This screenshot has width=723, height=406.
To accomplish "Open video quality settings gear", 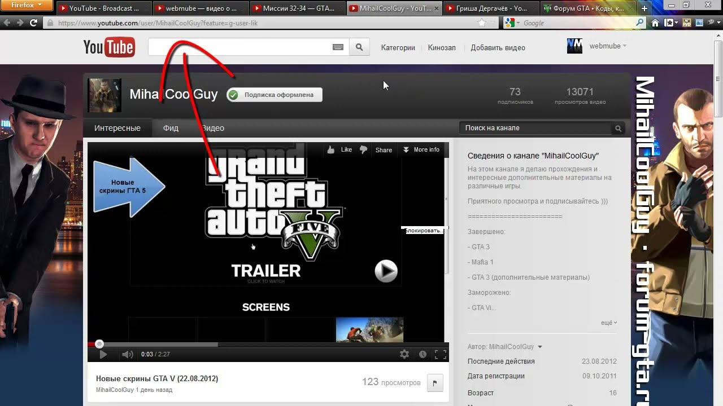I will coord(404,354).
